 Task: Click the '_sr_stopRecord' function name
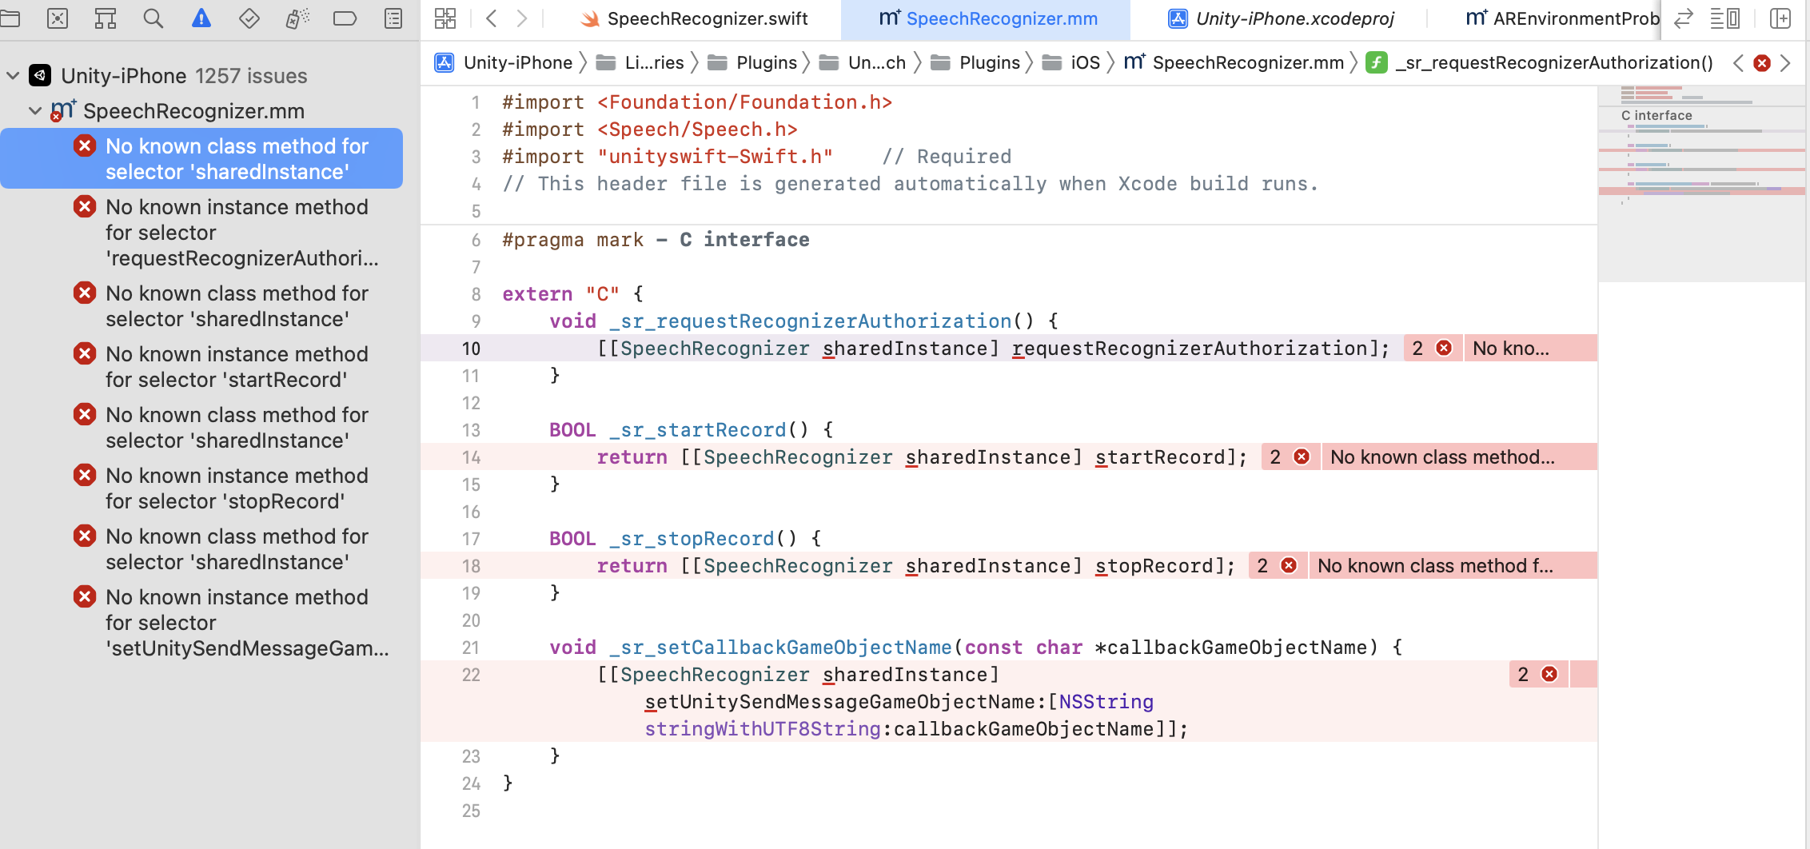coord(692,539)
